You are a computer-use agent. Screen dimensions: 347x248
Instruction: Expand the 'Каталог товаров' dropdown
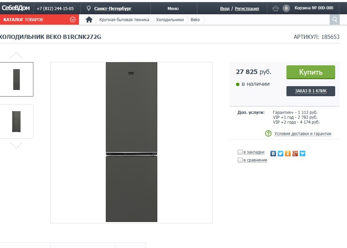click(x=73, y=19)
